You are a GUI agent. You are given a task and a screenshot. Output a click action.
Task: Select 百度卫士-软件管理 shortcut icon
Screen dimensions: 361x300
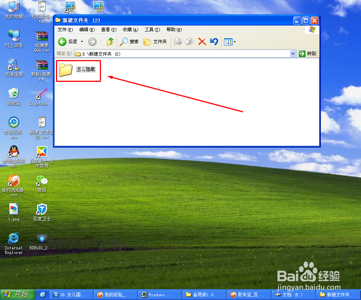[x=42, y=157]
